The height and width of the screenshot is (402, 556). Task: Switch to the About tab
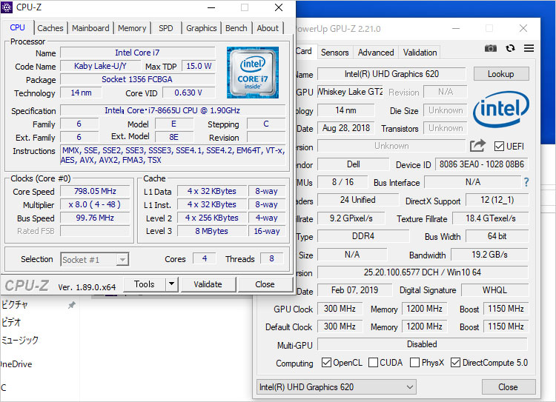[x=268, y=28]
